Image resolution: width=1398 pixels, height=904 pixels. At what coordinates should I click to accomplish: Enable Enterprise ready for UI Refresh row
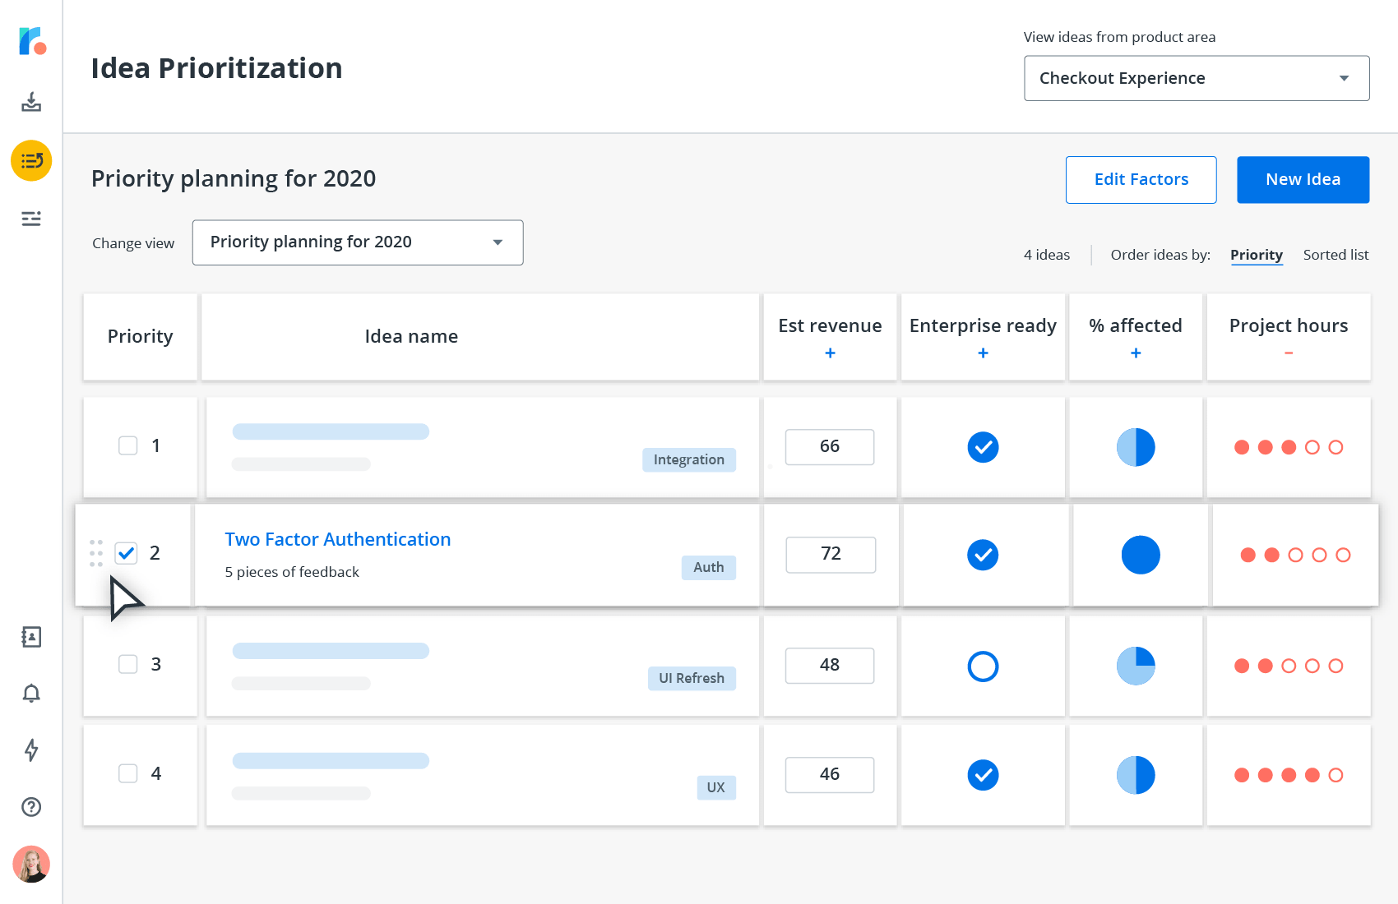983,666
